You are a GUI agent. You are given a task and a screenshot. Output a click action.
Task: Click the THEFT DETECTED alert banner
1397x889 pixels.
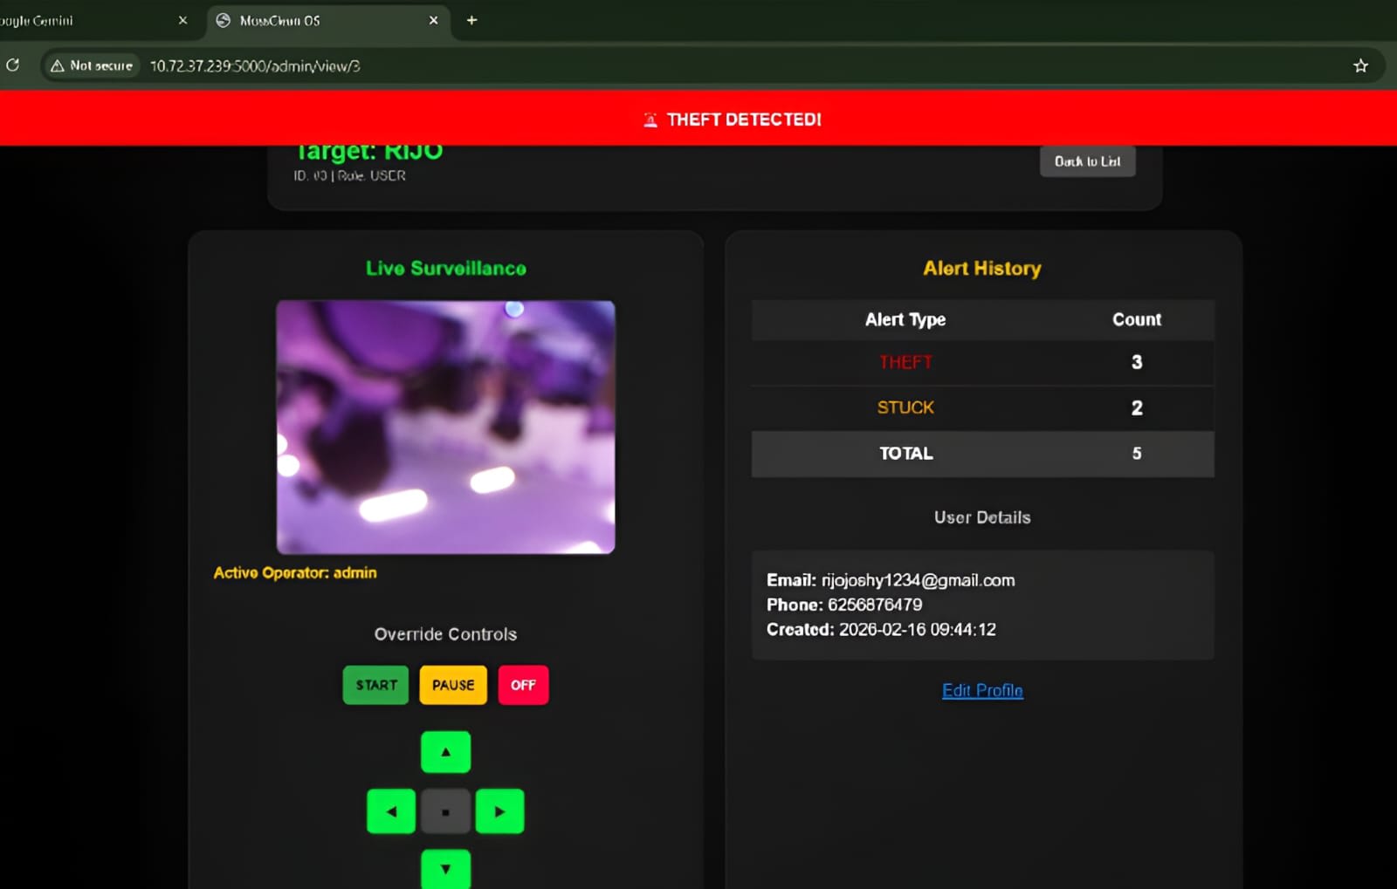point(698,119)
